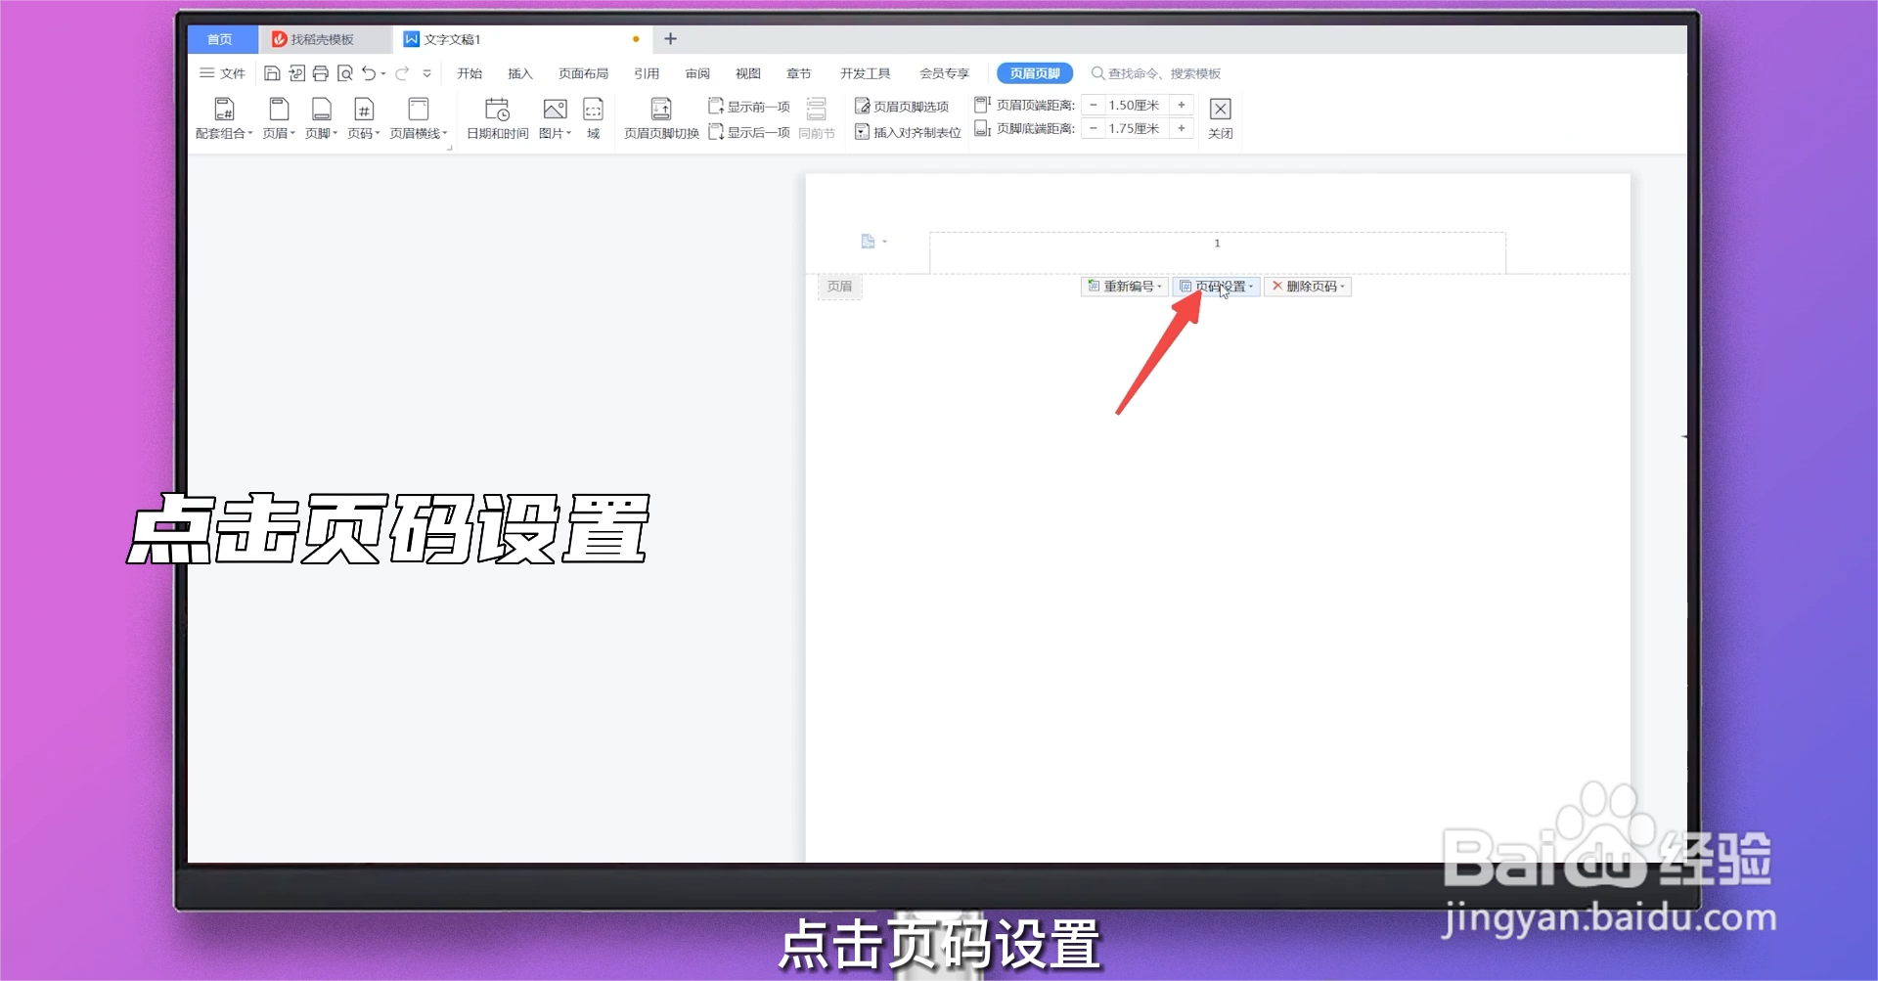Click the 页眉 label tag on page
This screenshot has width=1878, height=981.
(840, 287)
